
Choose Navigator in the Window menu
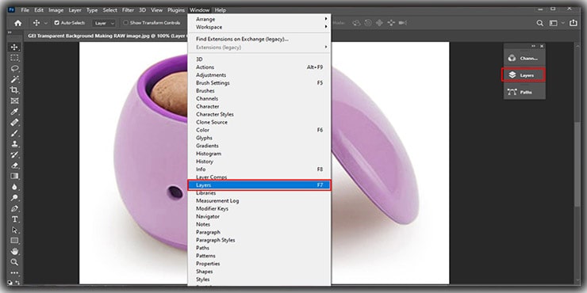point(259,216)
